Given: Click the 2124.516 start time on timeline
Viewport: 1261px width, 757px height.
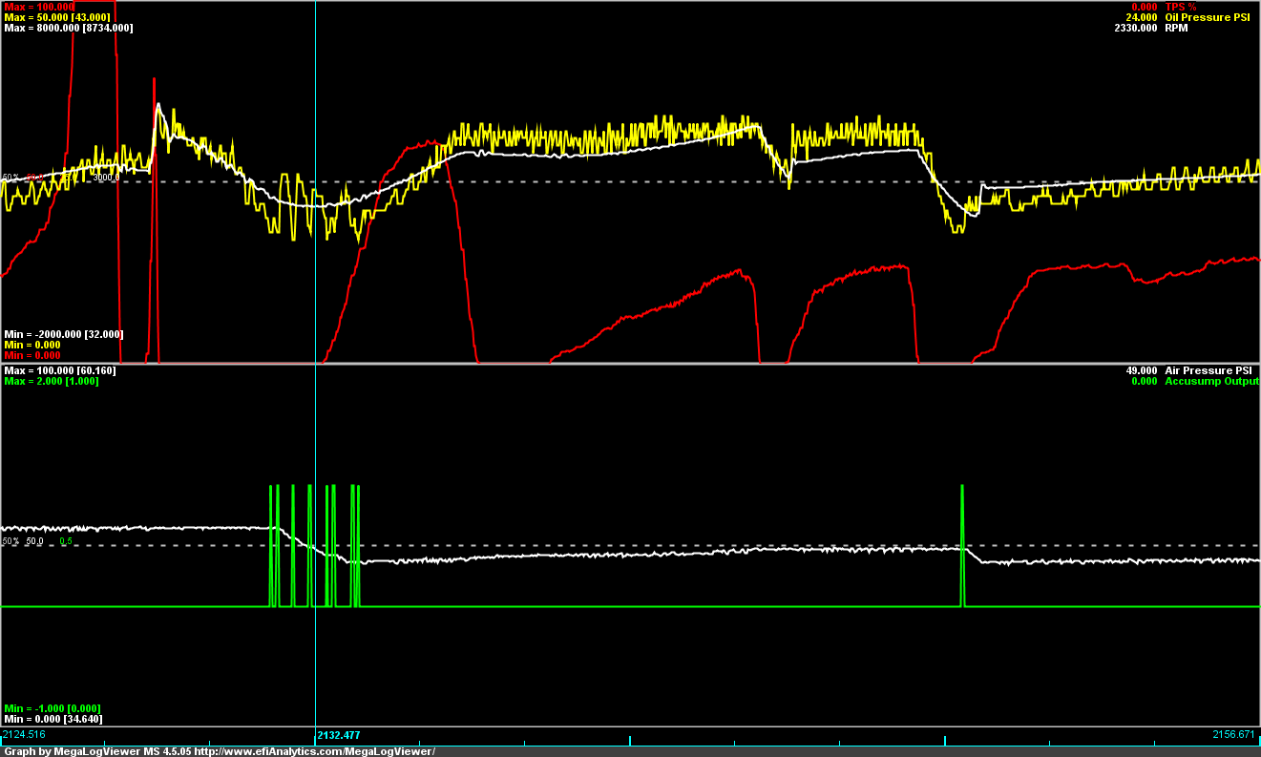Looking at the screenshot, I should click(24, 735).
